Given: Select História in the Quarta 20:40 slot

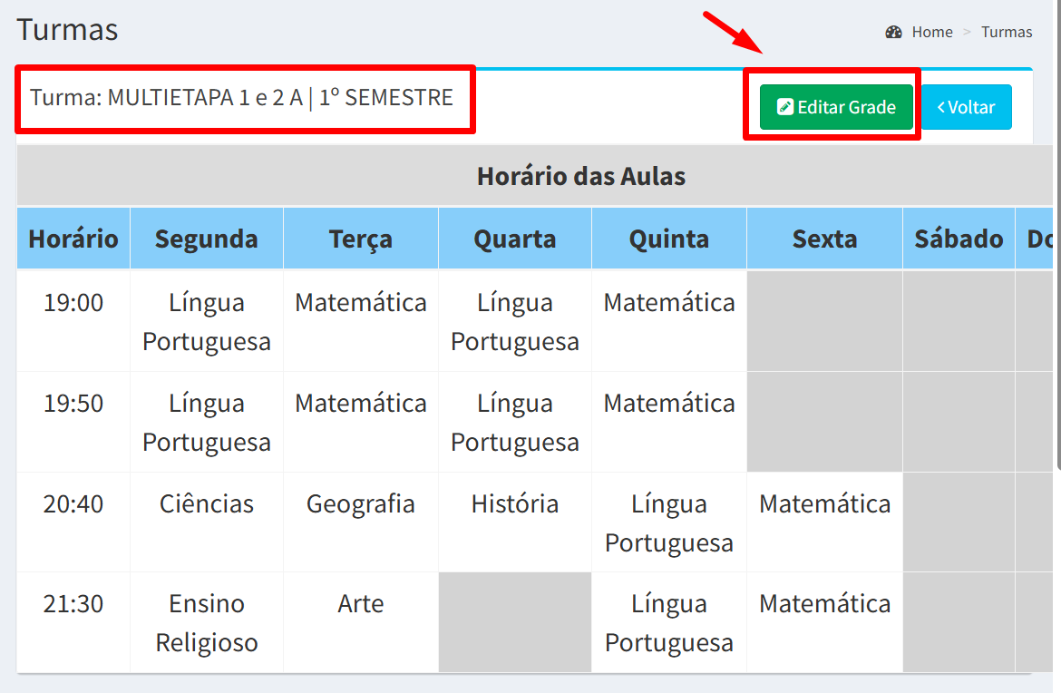Looking at the screenshot, I should tap(515, 504).
